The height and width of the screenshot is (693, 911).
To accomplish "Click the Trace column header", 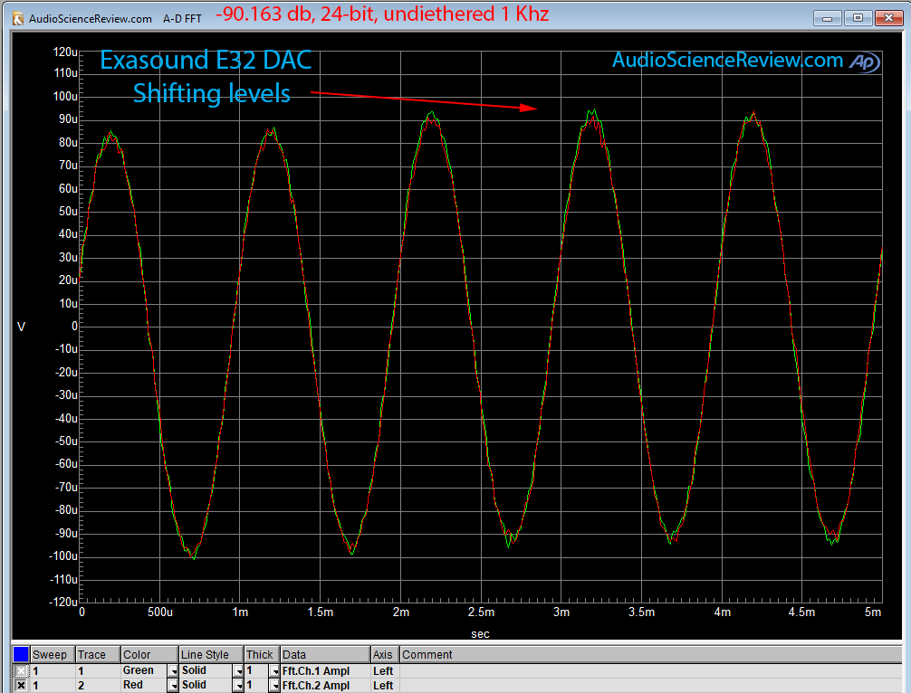I will point(98,655).
